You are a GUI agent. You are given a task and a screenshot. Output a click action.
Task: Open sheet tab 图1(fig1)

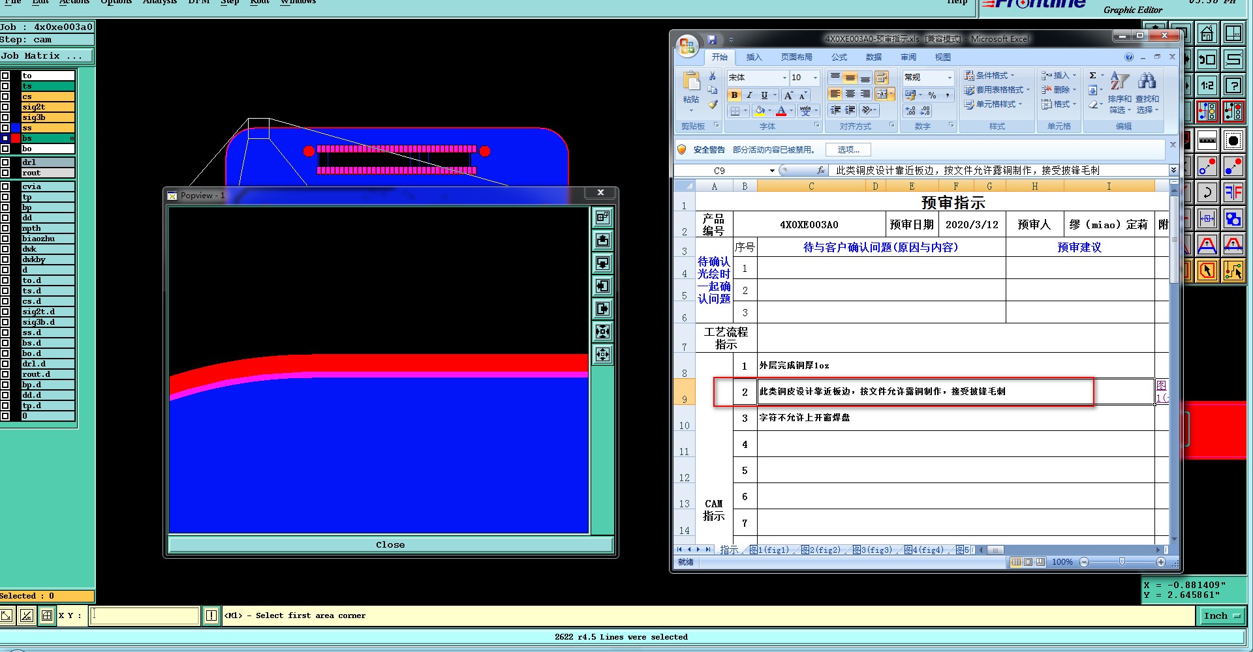(769, 550)
